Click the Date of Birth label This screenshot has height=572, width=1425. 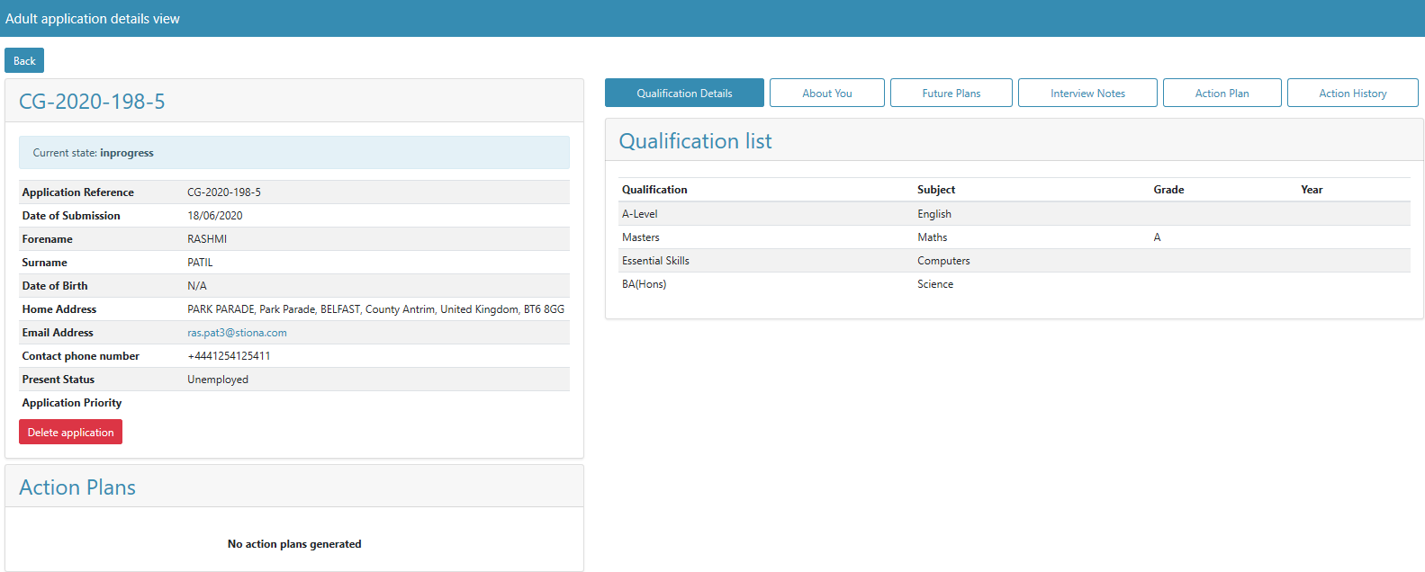click(x=55, y=286)
